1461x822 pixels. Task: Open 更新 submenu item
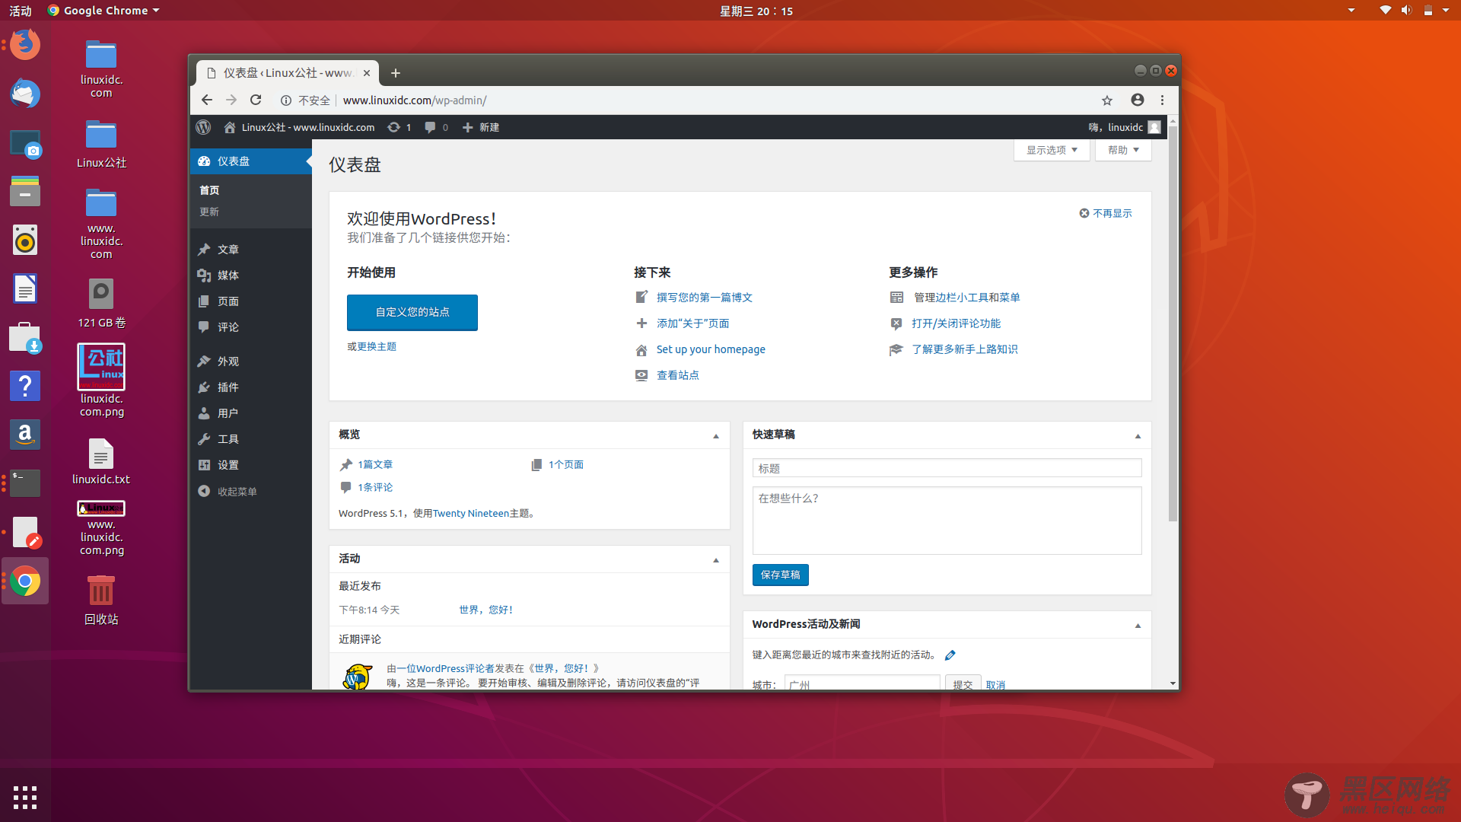point(209,212)
